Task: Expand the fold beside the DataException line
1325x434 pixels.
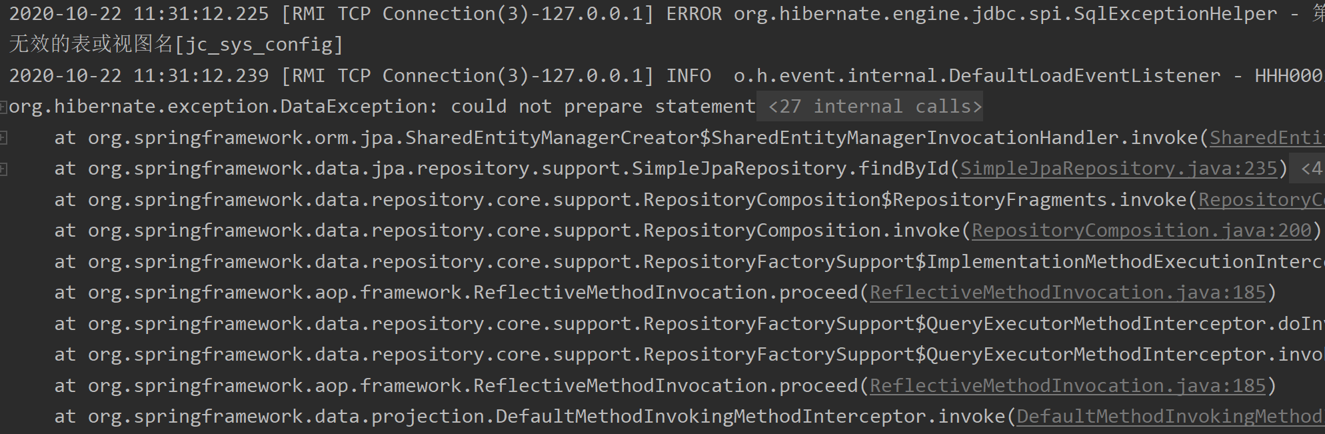Action: pos(3,107)
